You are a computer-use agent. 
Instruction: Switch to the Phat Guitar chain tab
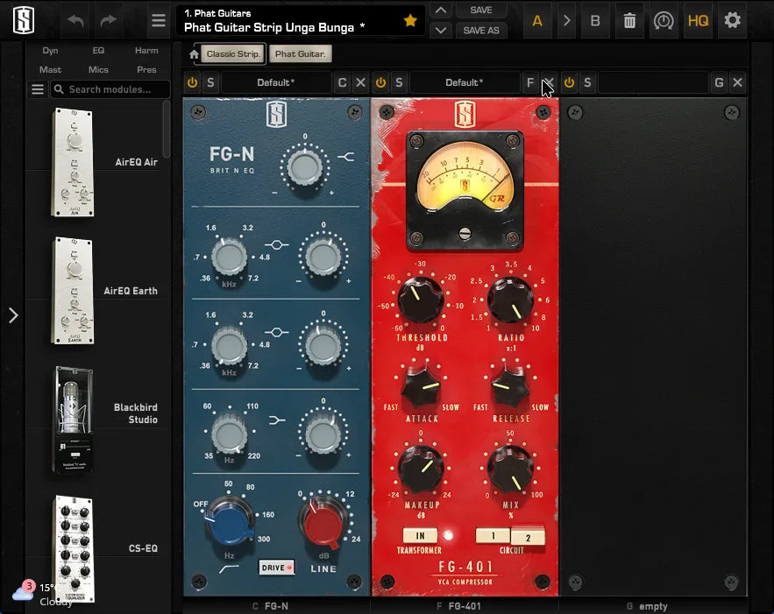[300, 53]
